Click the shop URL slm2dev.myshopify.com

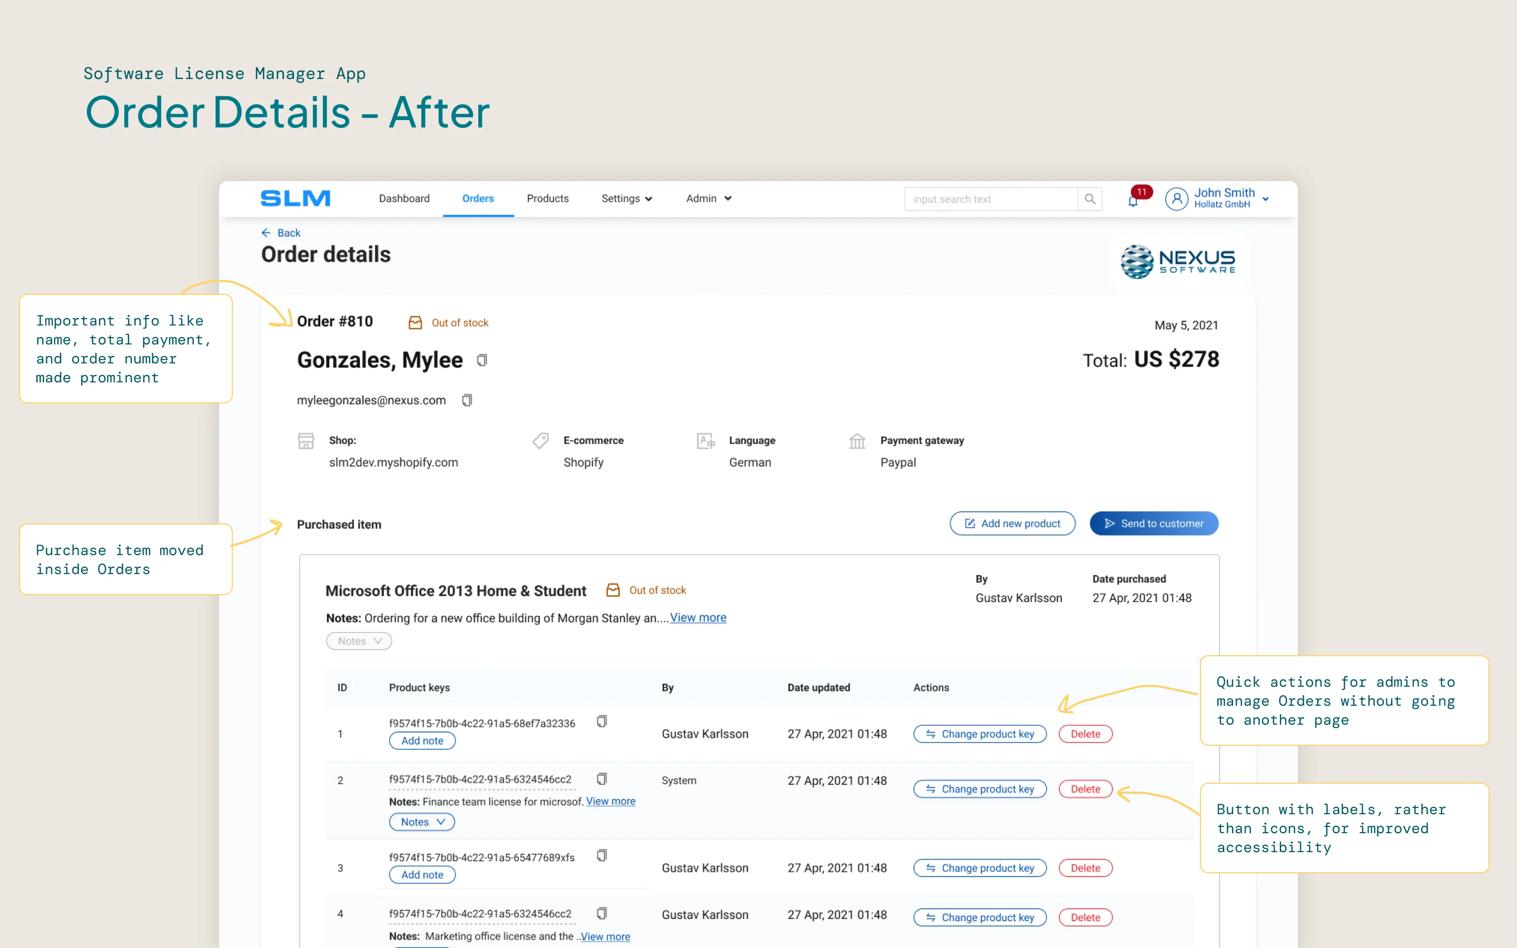pos(393,462)
